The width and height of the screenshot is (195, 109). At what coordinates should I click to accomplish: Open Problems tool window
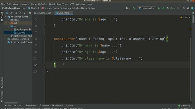point(31,106)
